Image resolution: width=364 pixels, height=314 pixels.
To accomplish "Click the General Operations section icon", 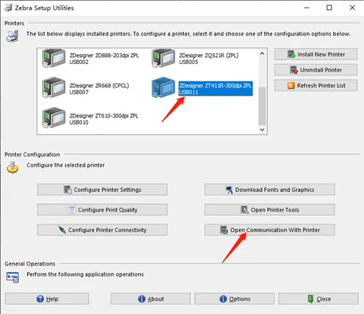I will tap(13, 277).
